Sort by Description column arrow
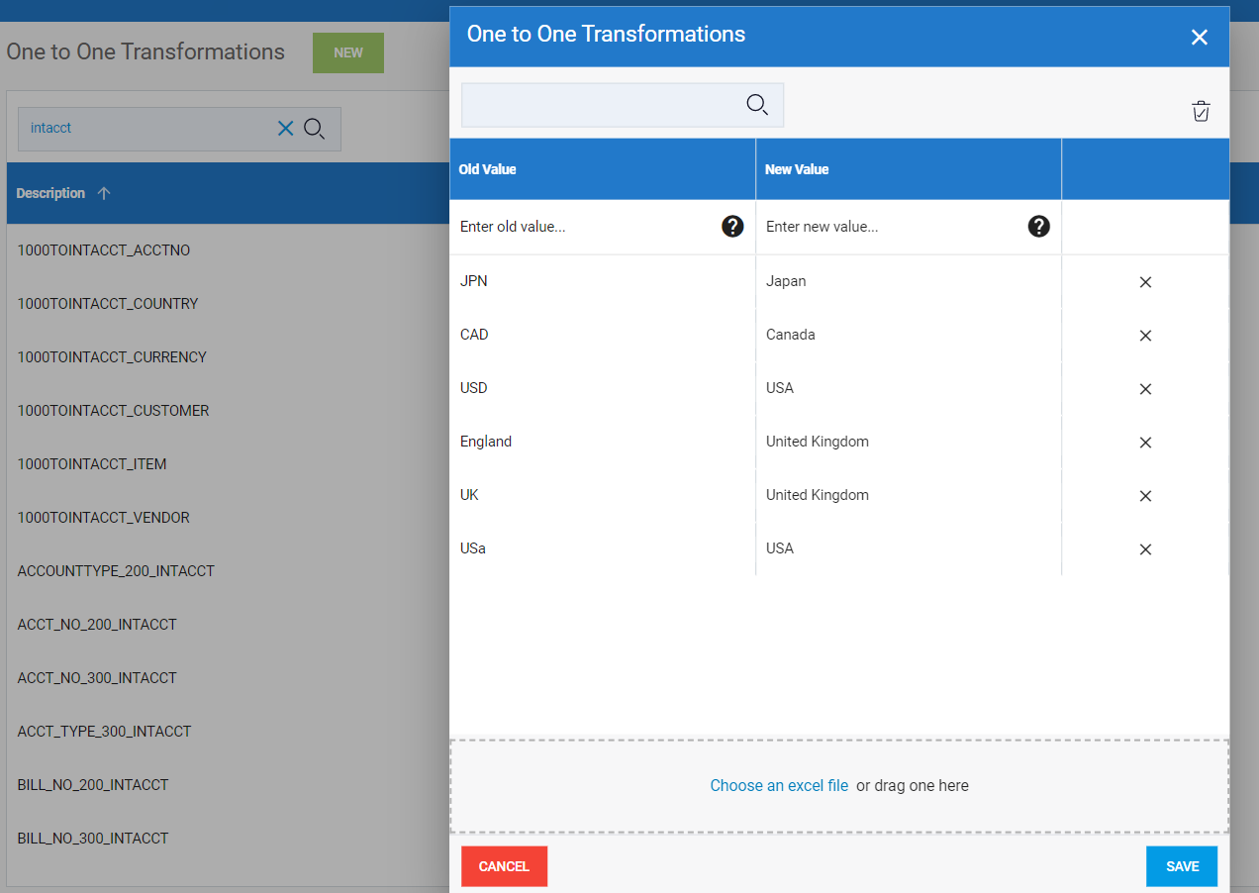 click(104, 193)
